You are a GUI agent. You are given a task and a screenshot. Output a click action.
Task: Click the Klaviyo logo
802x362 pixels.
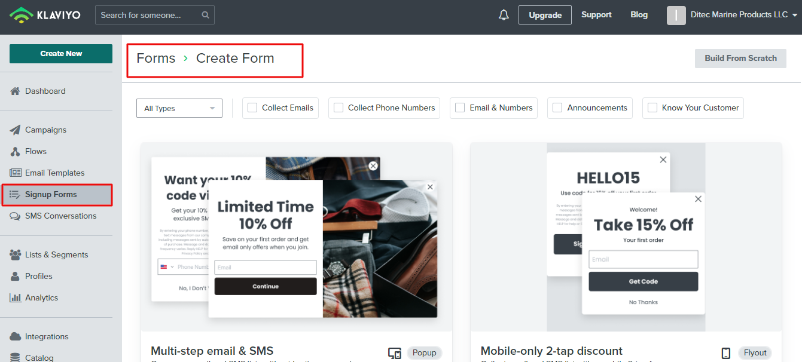45,15
